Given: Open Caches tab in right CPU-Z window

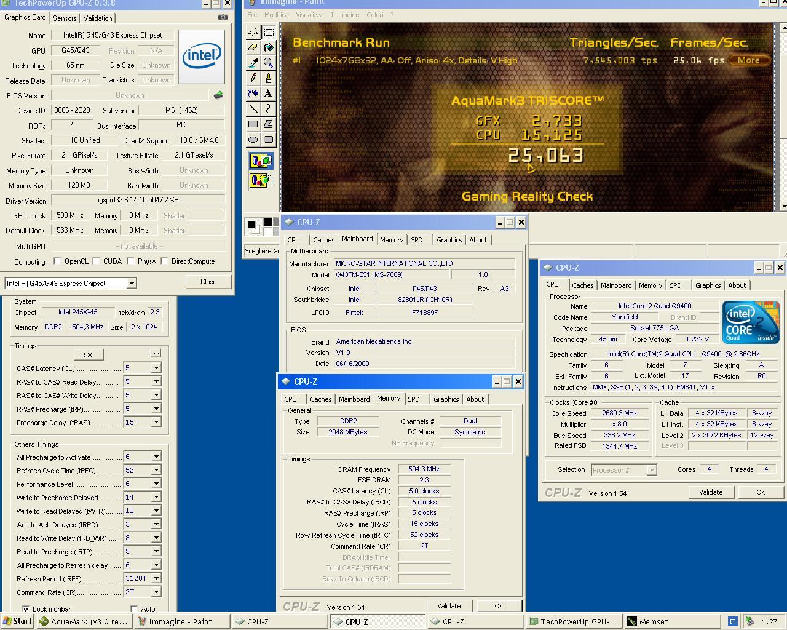Looking at the screenshot, I should (x=582, y=285).
